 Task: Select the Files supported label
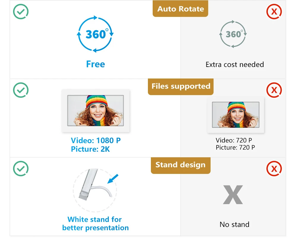(x=181, y=87)
